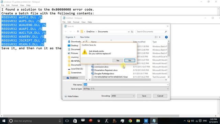Open Save As dialog help icon
220x124 pixels.
pyautogui.click(x=166, y=37)
